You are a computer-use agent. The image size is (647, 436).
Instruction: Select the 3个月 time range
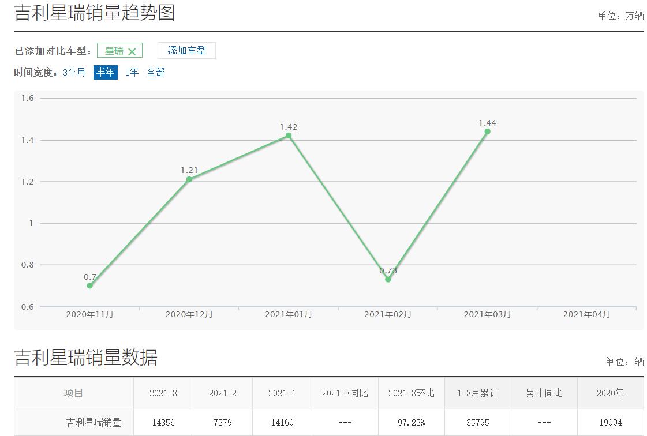(74, 73)
